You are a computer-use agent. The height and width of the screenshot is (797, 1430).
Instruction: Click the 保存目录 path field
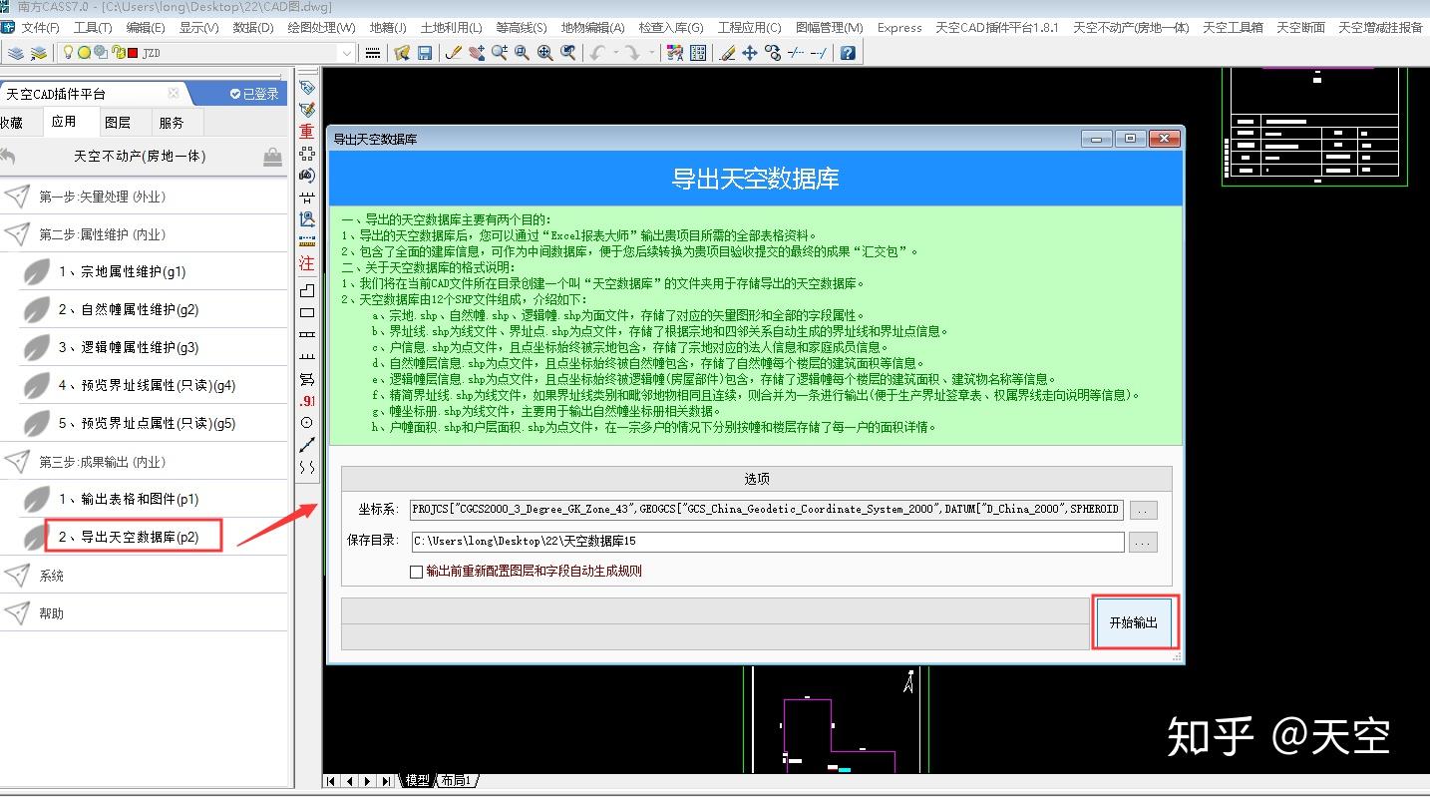[767, 542]
